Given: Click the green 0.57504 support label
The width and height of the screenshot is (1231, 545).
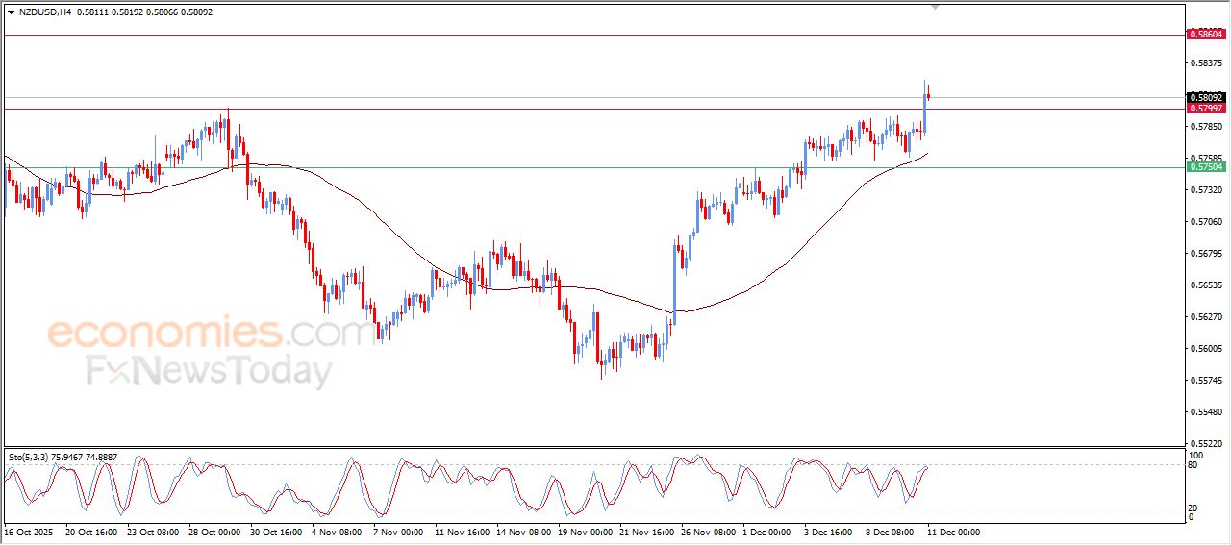Looking at the screenshot, I should click(1207, 167).
